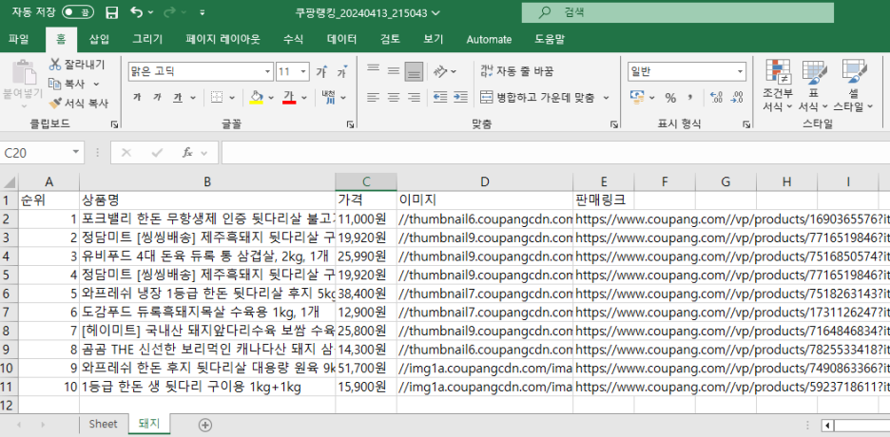
Task: Align text right horizontally
Action: tap(414, 98)
